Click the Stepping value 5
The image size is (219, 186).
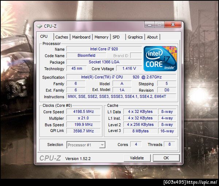point(167,83)
